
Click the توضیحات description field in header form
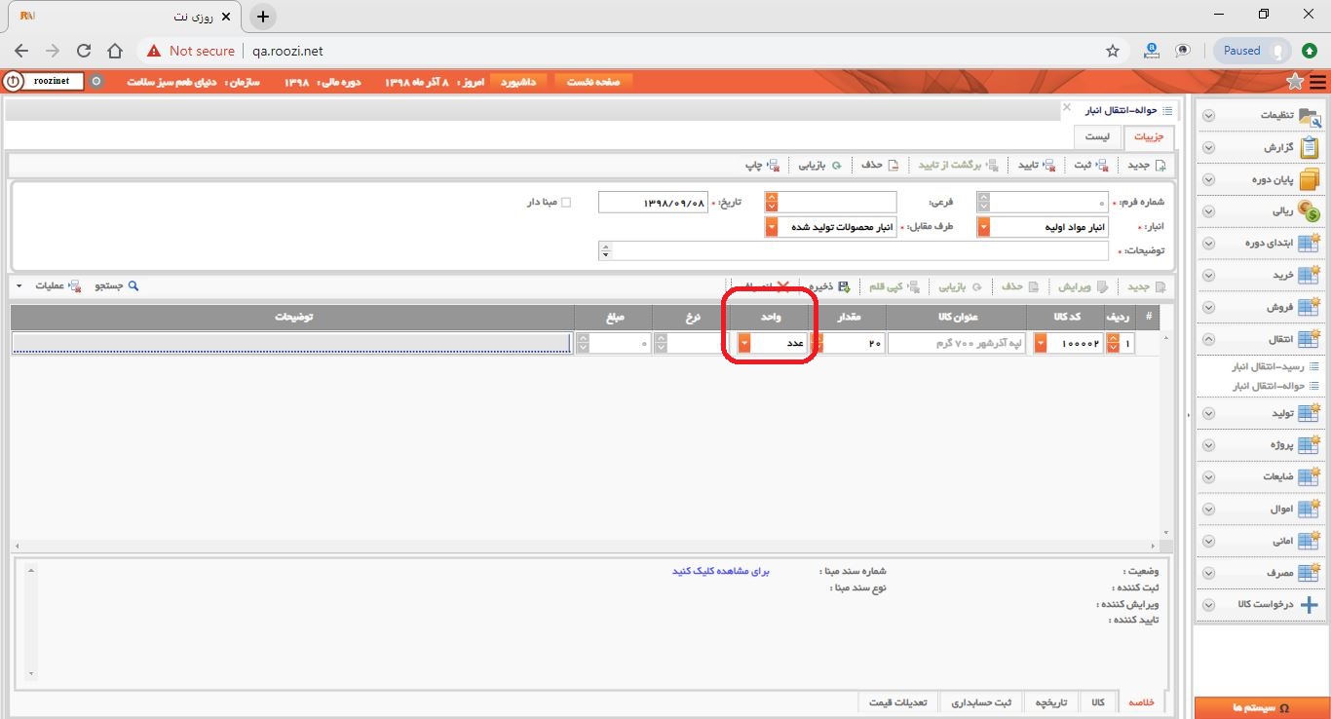coord(854,250)
